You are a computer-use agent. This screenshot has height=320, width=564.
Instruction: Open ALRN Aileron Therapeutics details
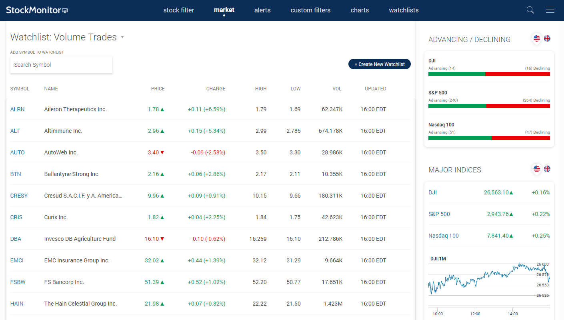point(17,109)
